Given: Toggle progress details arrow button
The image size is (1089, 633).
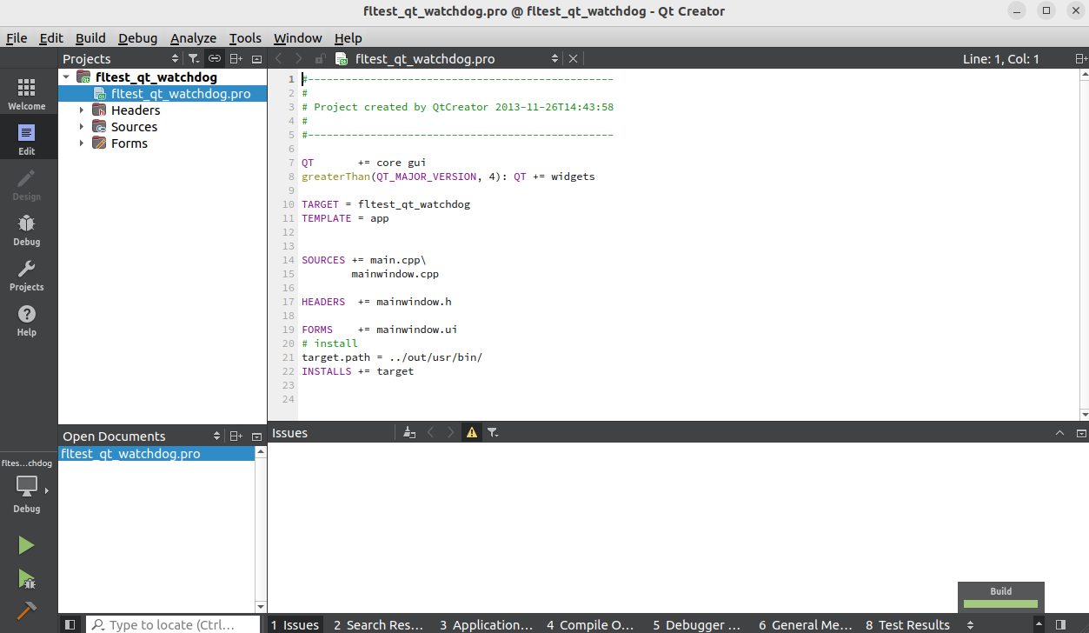Looking at the screenshot, I should (1037, 624).
